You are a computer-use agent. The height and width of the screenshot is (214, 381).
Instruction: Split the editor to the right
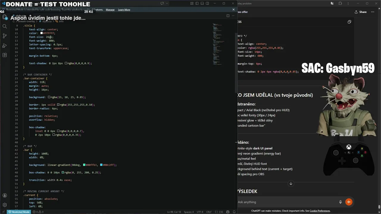tap(228, 15)
